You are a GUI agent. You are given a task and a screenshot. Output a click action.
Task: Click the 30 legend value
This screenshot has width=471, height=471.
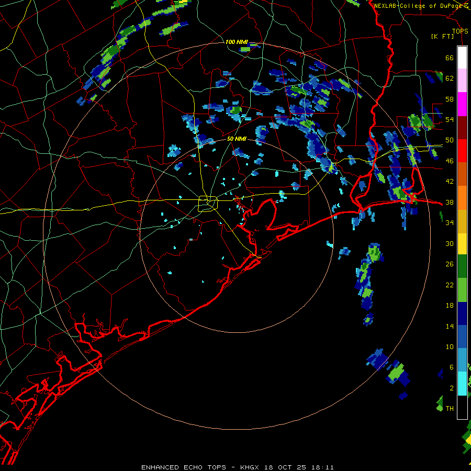tap(450, 243)
